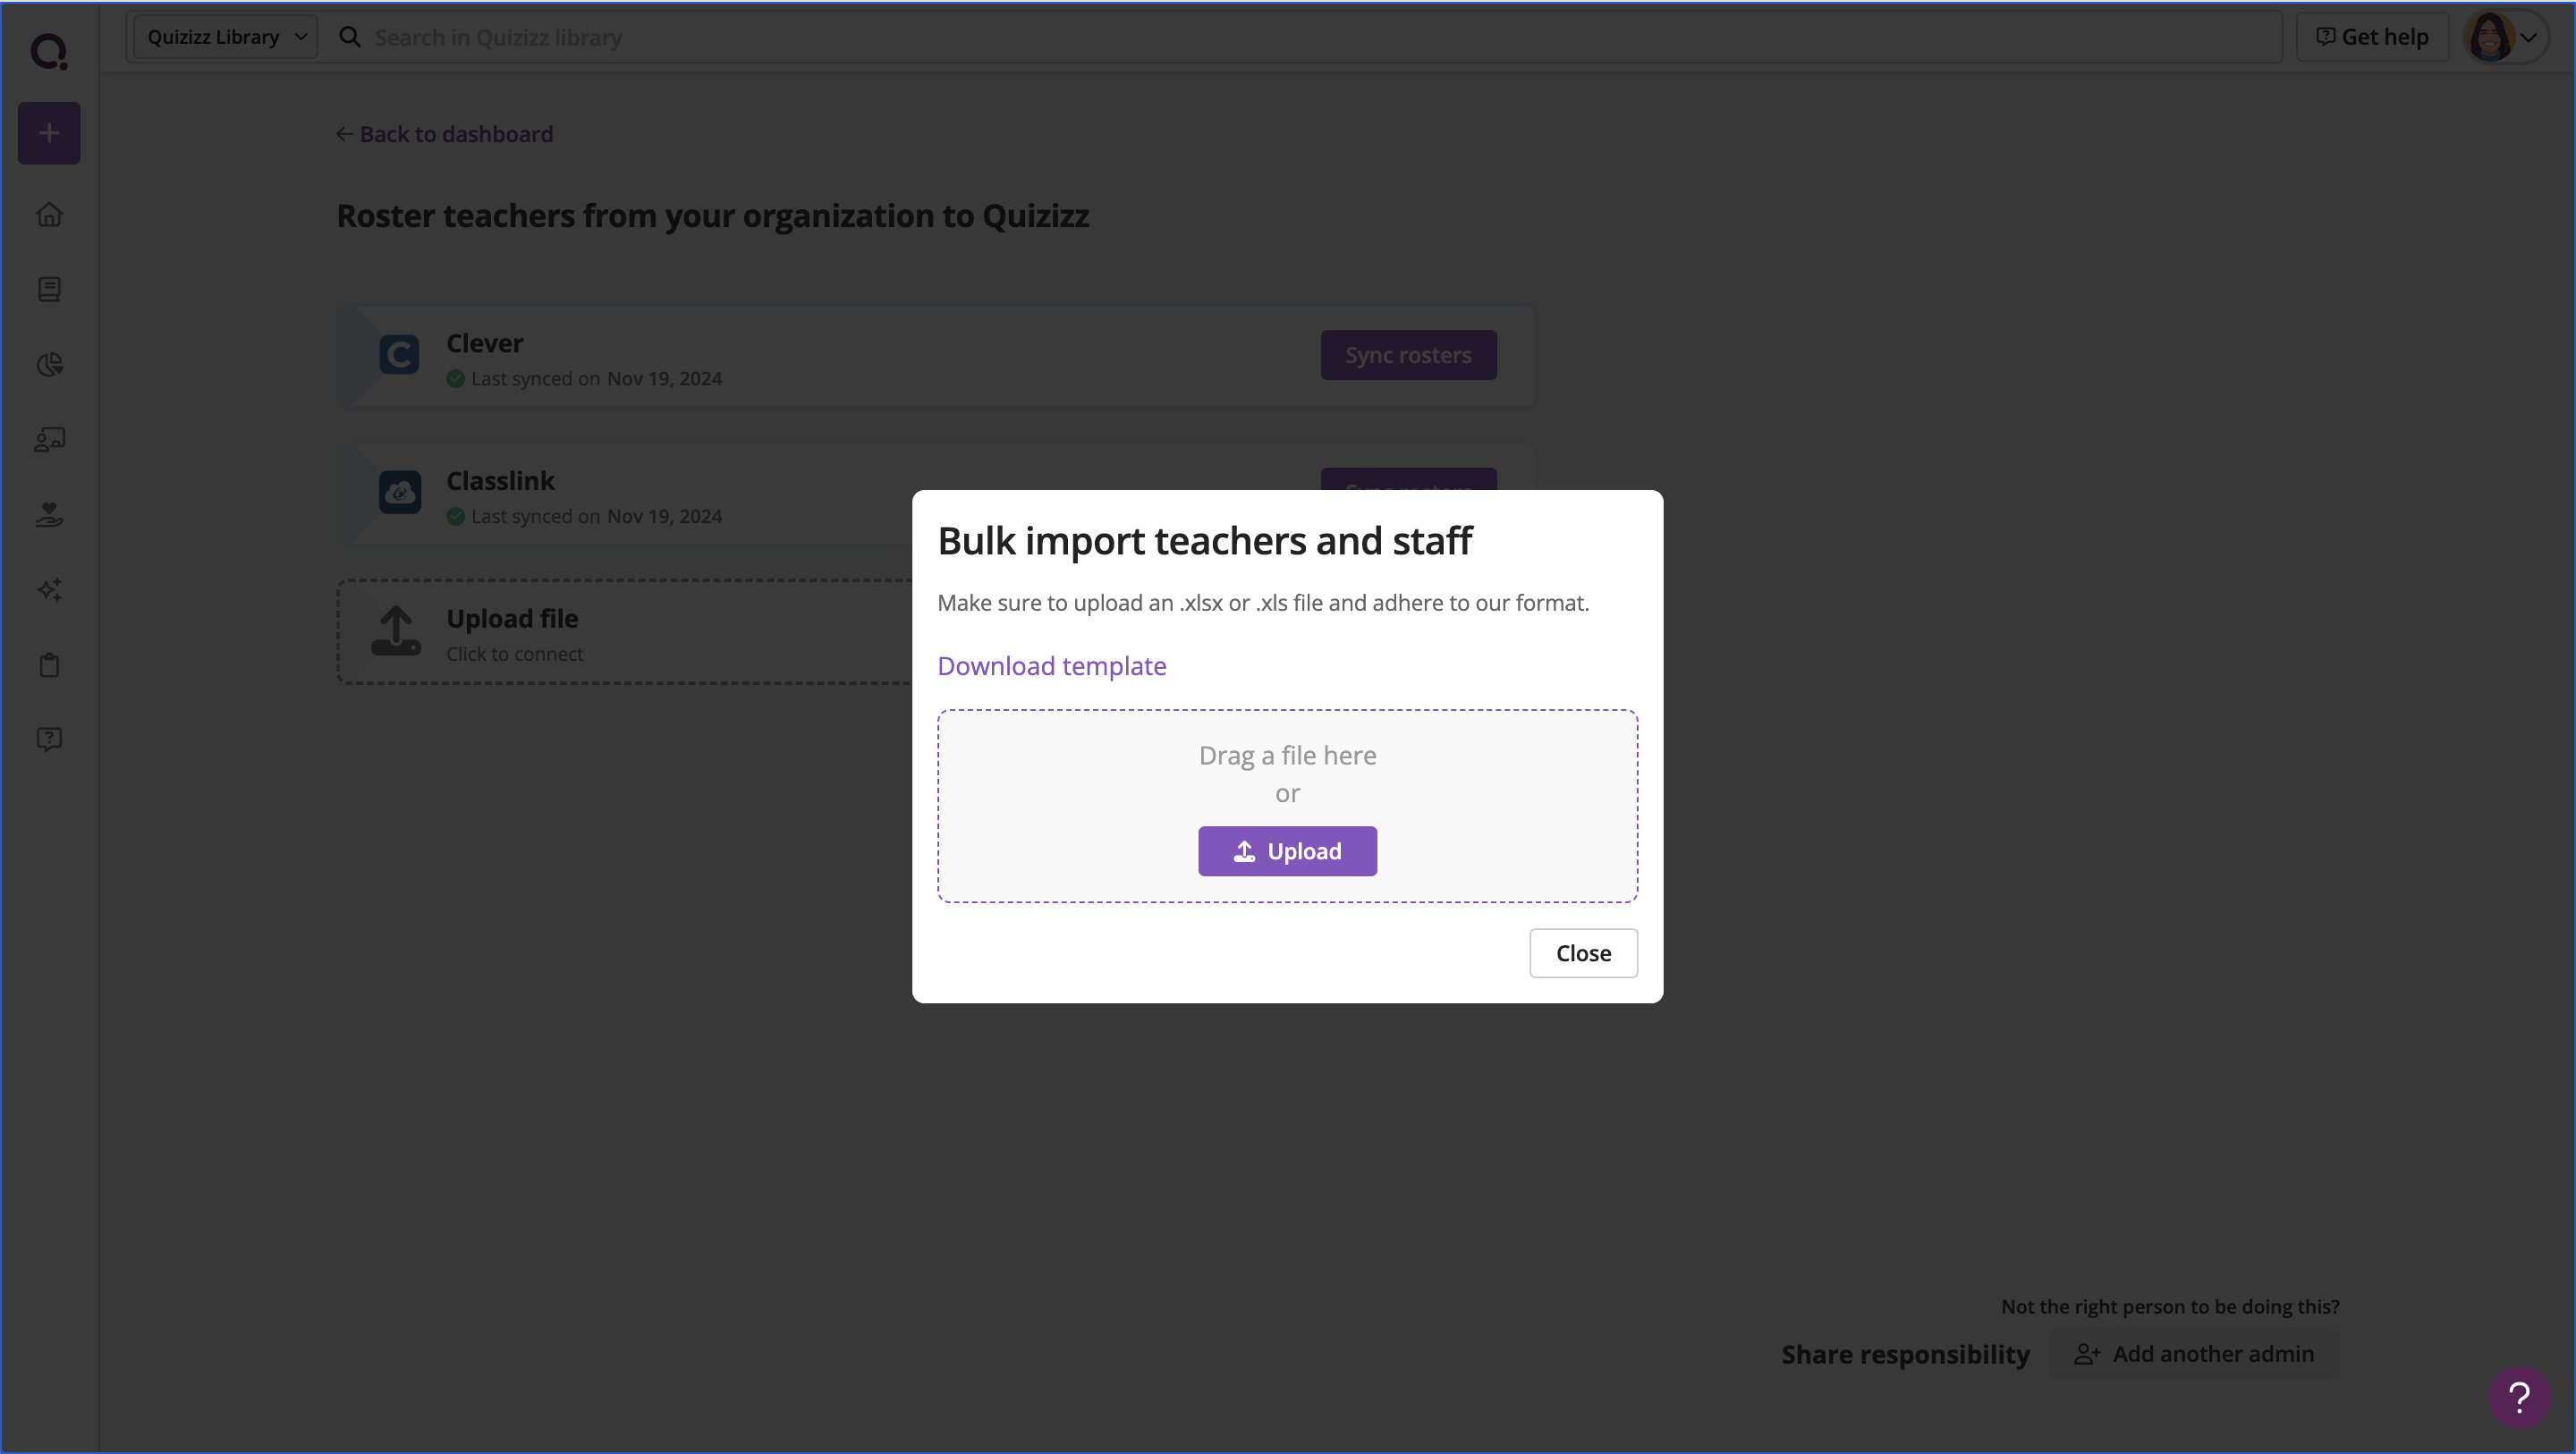
Task: Click the purple Upload button in dialog
Action: point(1287,851)
